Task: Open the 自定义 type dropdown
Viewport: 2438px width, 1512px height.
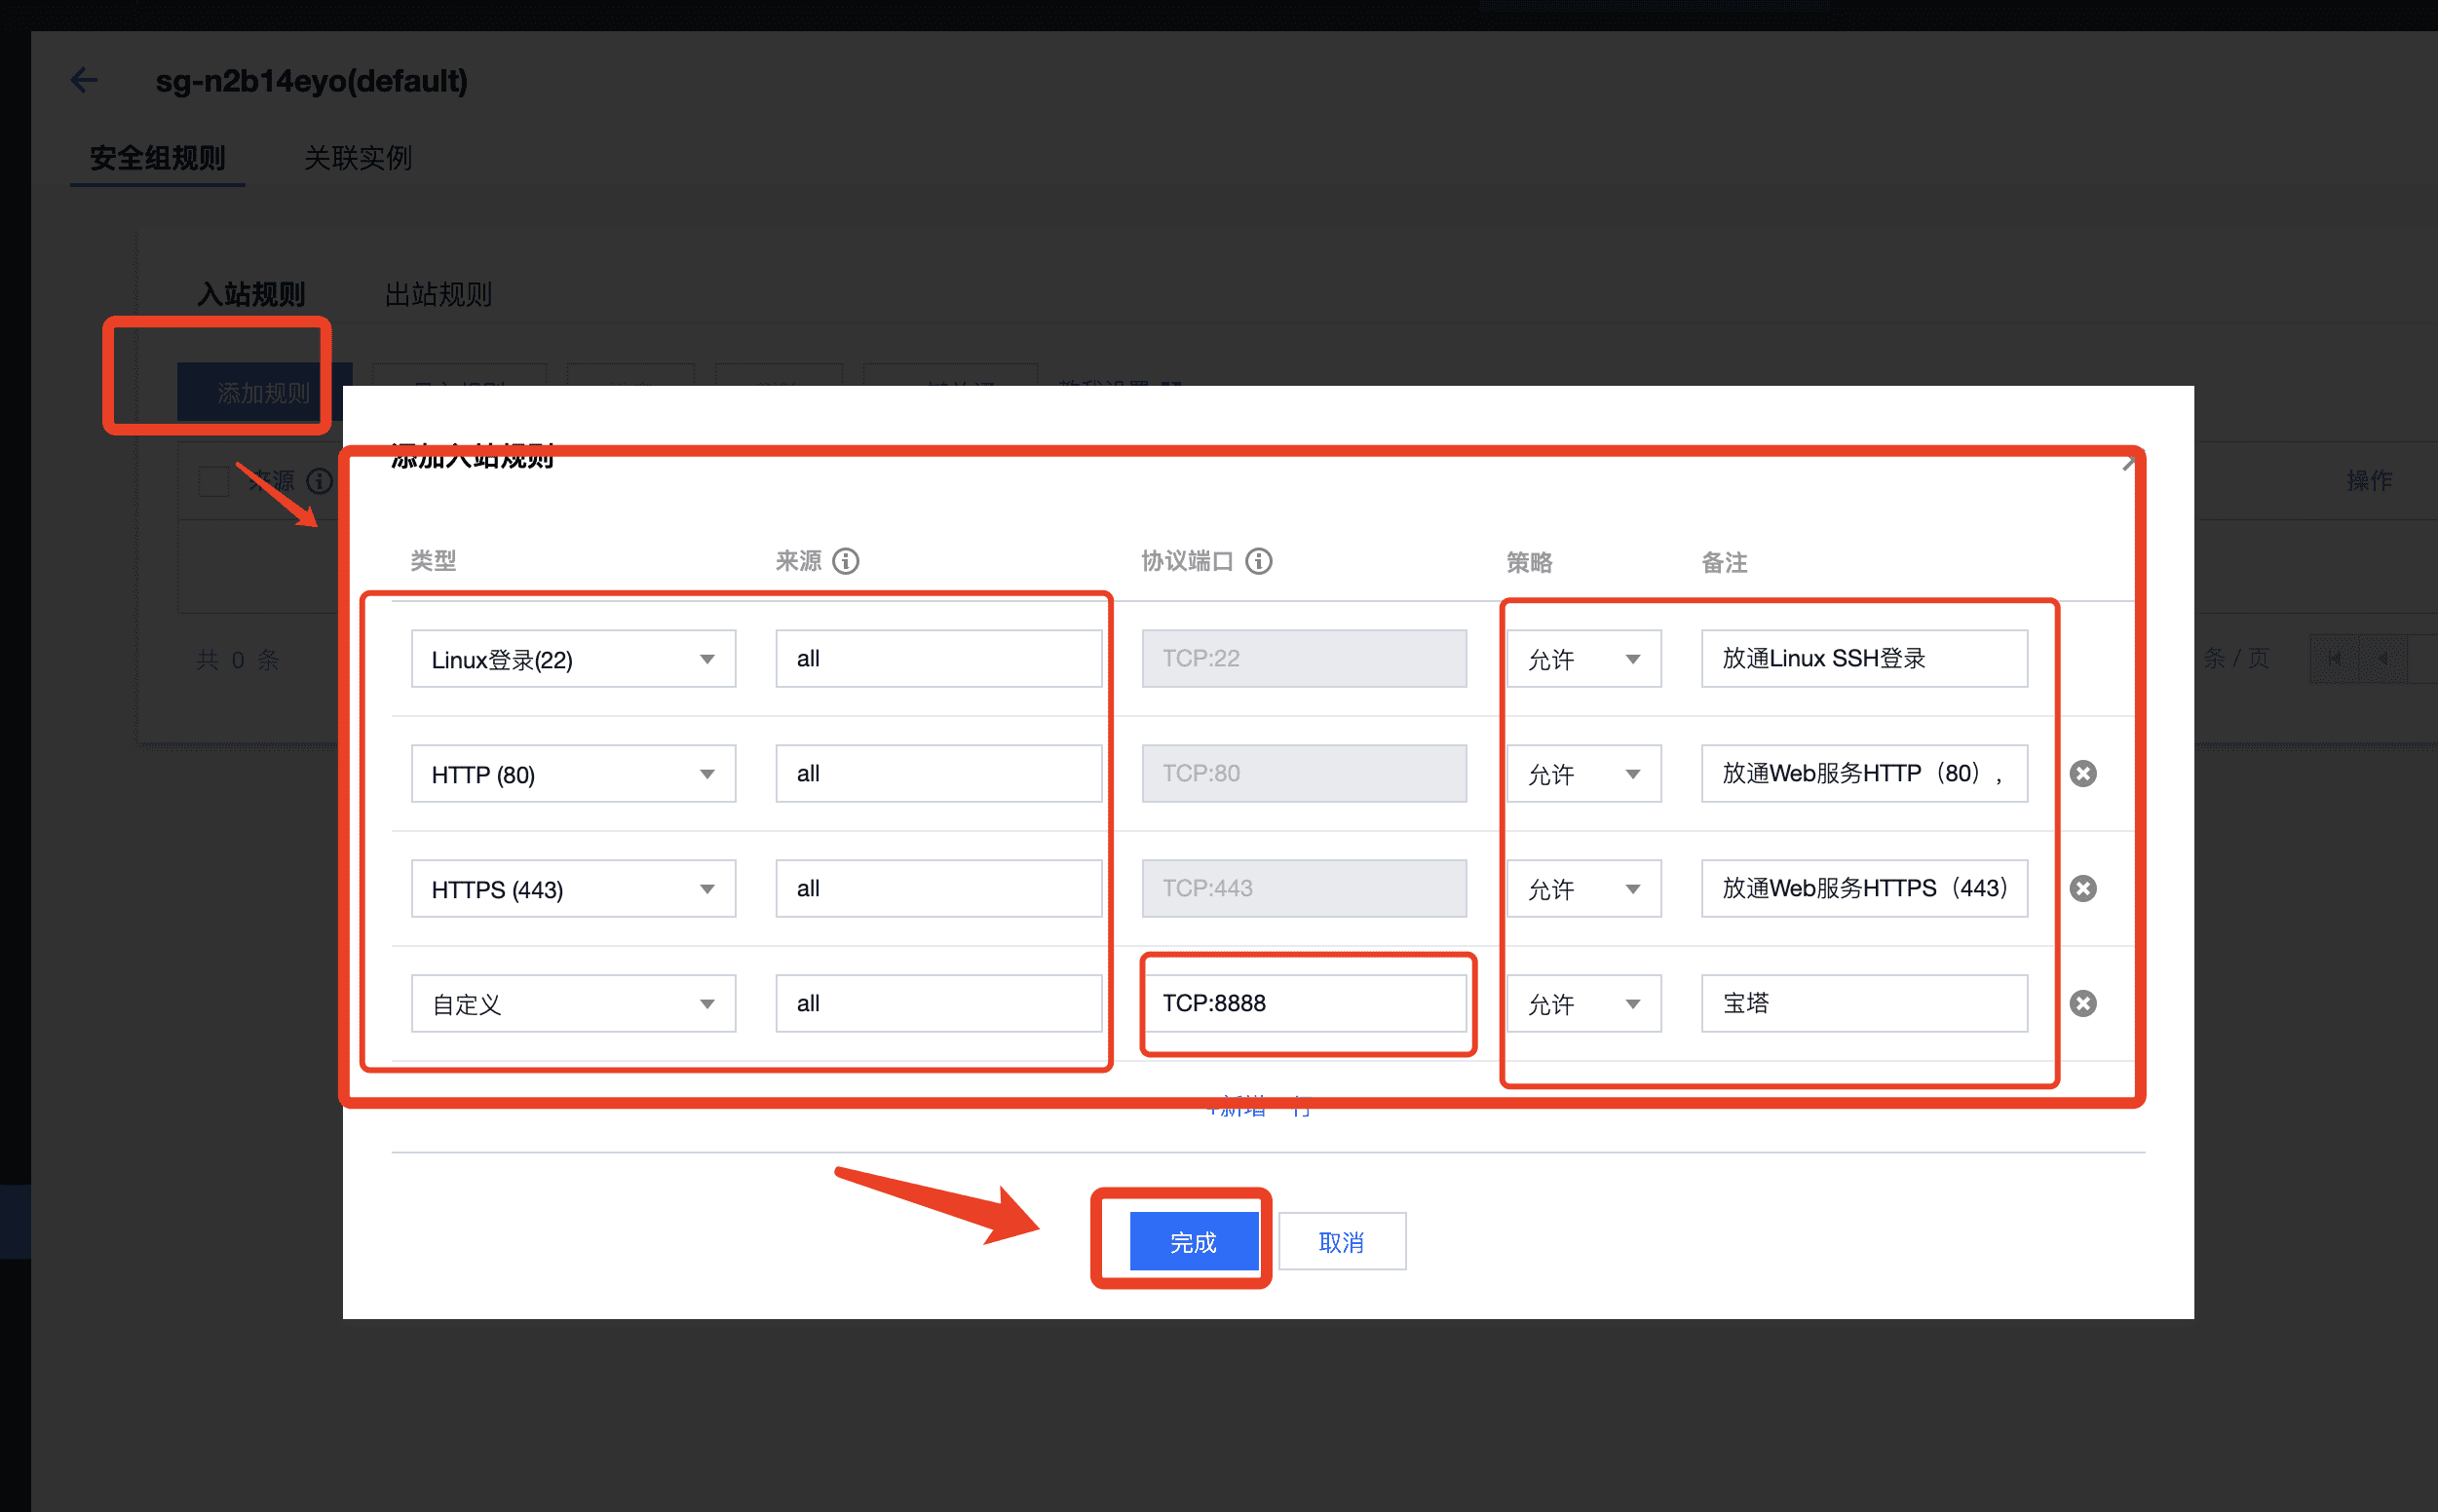Action: pos(573,1004)
